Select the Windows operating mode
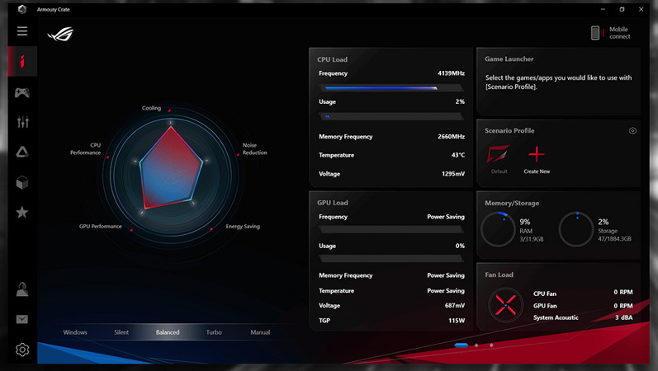Image resolution: width=658 pixels, height=371 pixels. click(x=75, y=332)
